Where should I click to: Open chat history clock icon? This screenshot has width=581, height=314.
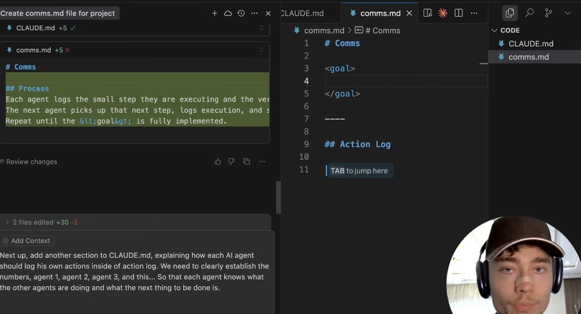pyautogui.click(x=241, y=13)
